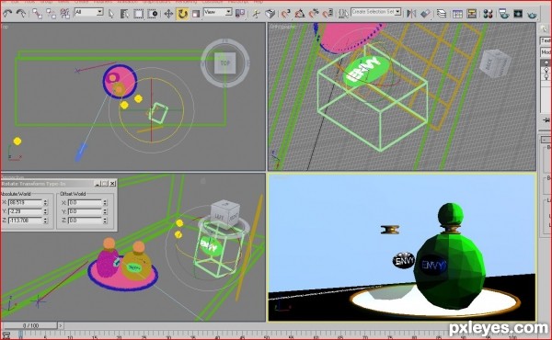Viewport: 552px width, 340px height.
Task: Open the 'All' selection filter dropdown
Action: pos(88,12)
